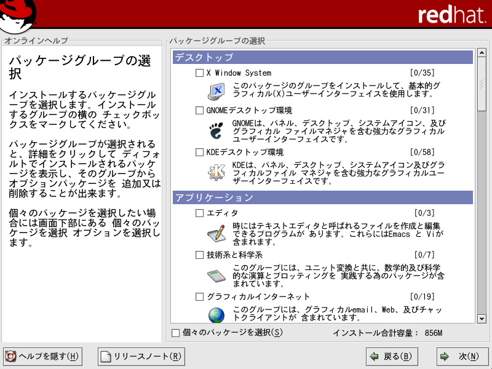The height and width of the screenshot is (369, 492).
Task: Click the KDE description paragraph
Action: pyautogui.click(x=339, y=173)
